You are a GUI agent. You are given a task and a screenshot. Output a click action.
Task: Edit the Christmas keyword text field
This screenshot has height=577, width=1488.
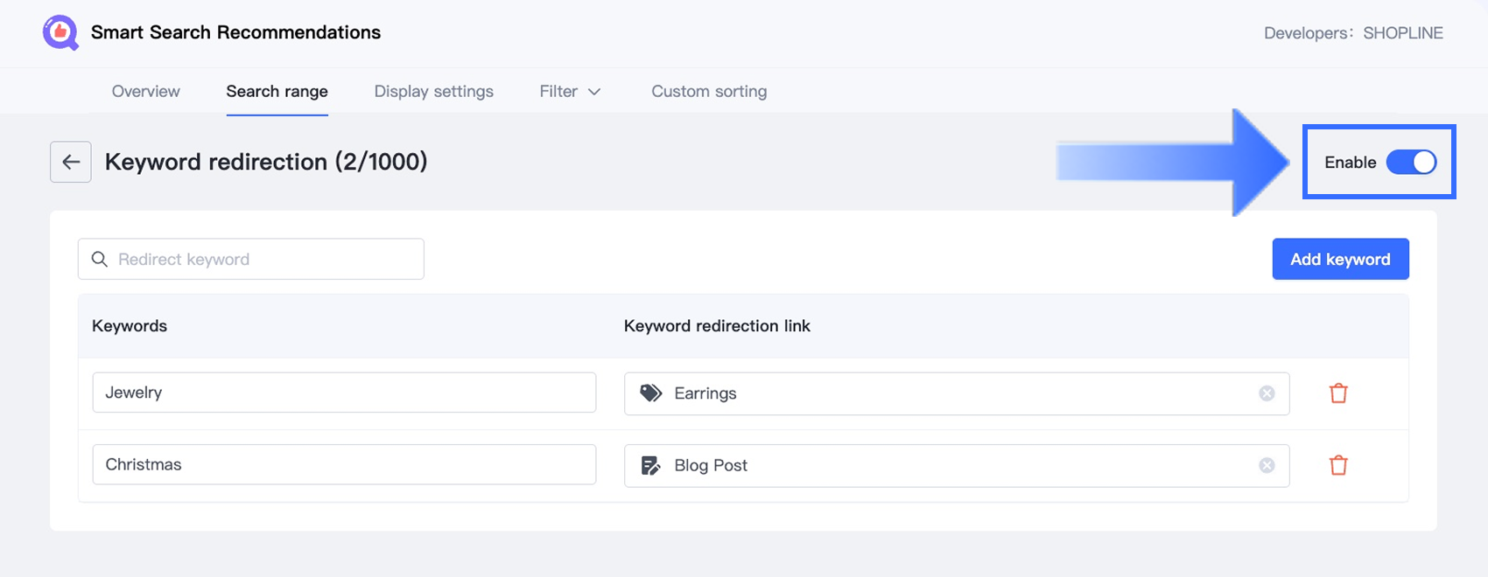point(344,464)
